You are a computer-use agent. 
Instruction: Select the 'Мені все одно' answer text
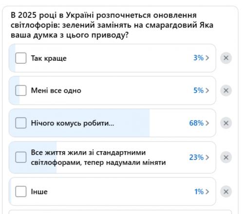[56, 90]
